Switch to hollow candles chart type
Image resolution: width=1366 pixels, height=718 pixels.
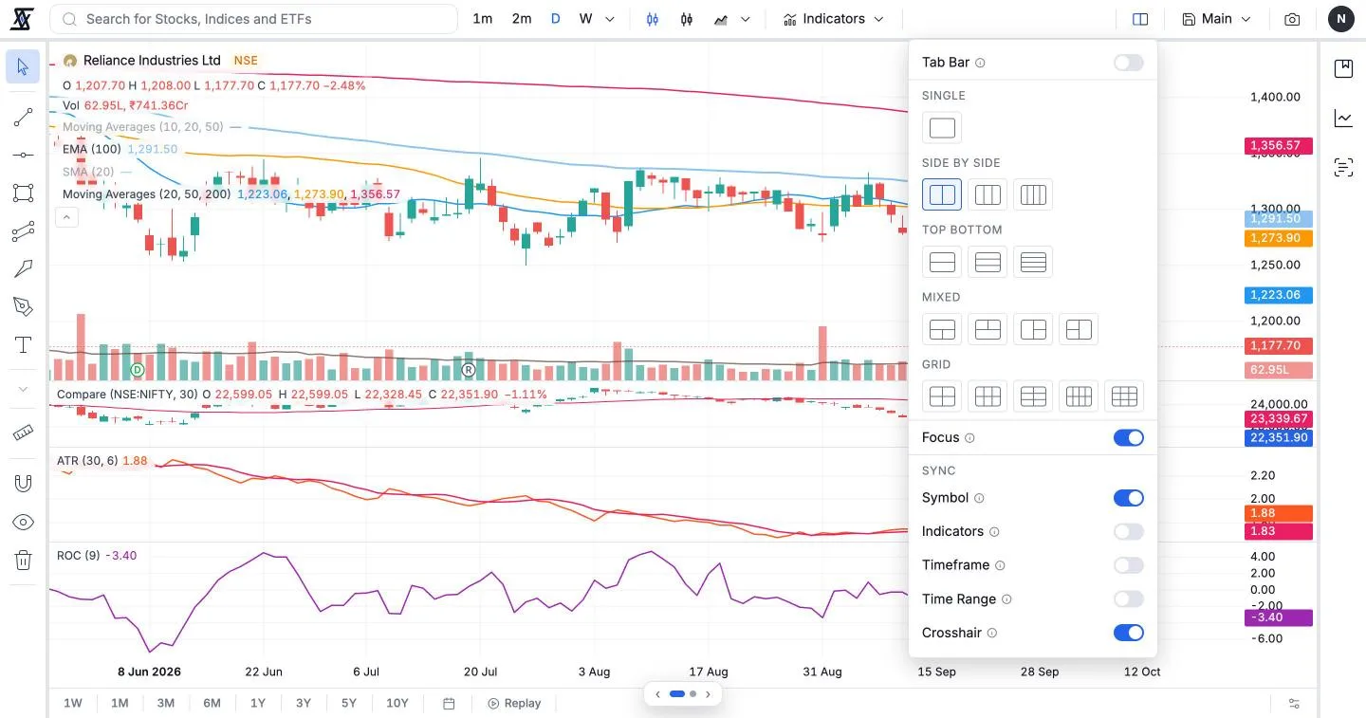pyautogui.click(x=687, y=19)
